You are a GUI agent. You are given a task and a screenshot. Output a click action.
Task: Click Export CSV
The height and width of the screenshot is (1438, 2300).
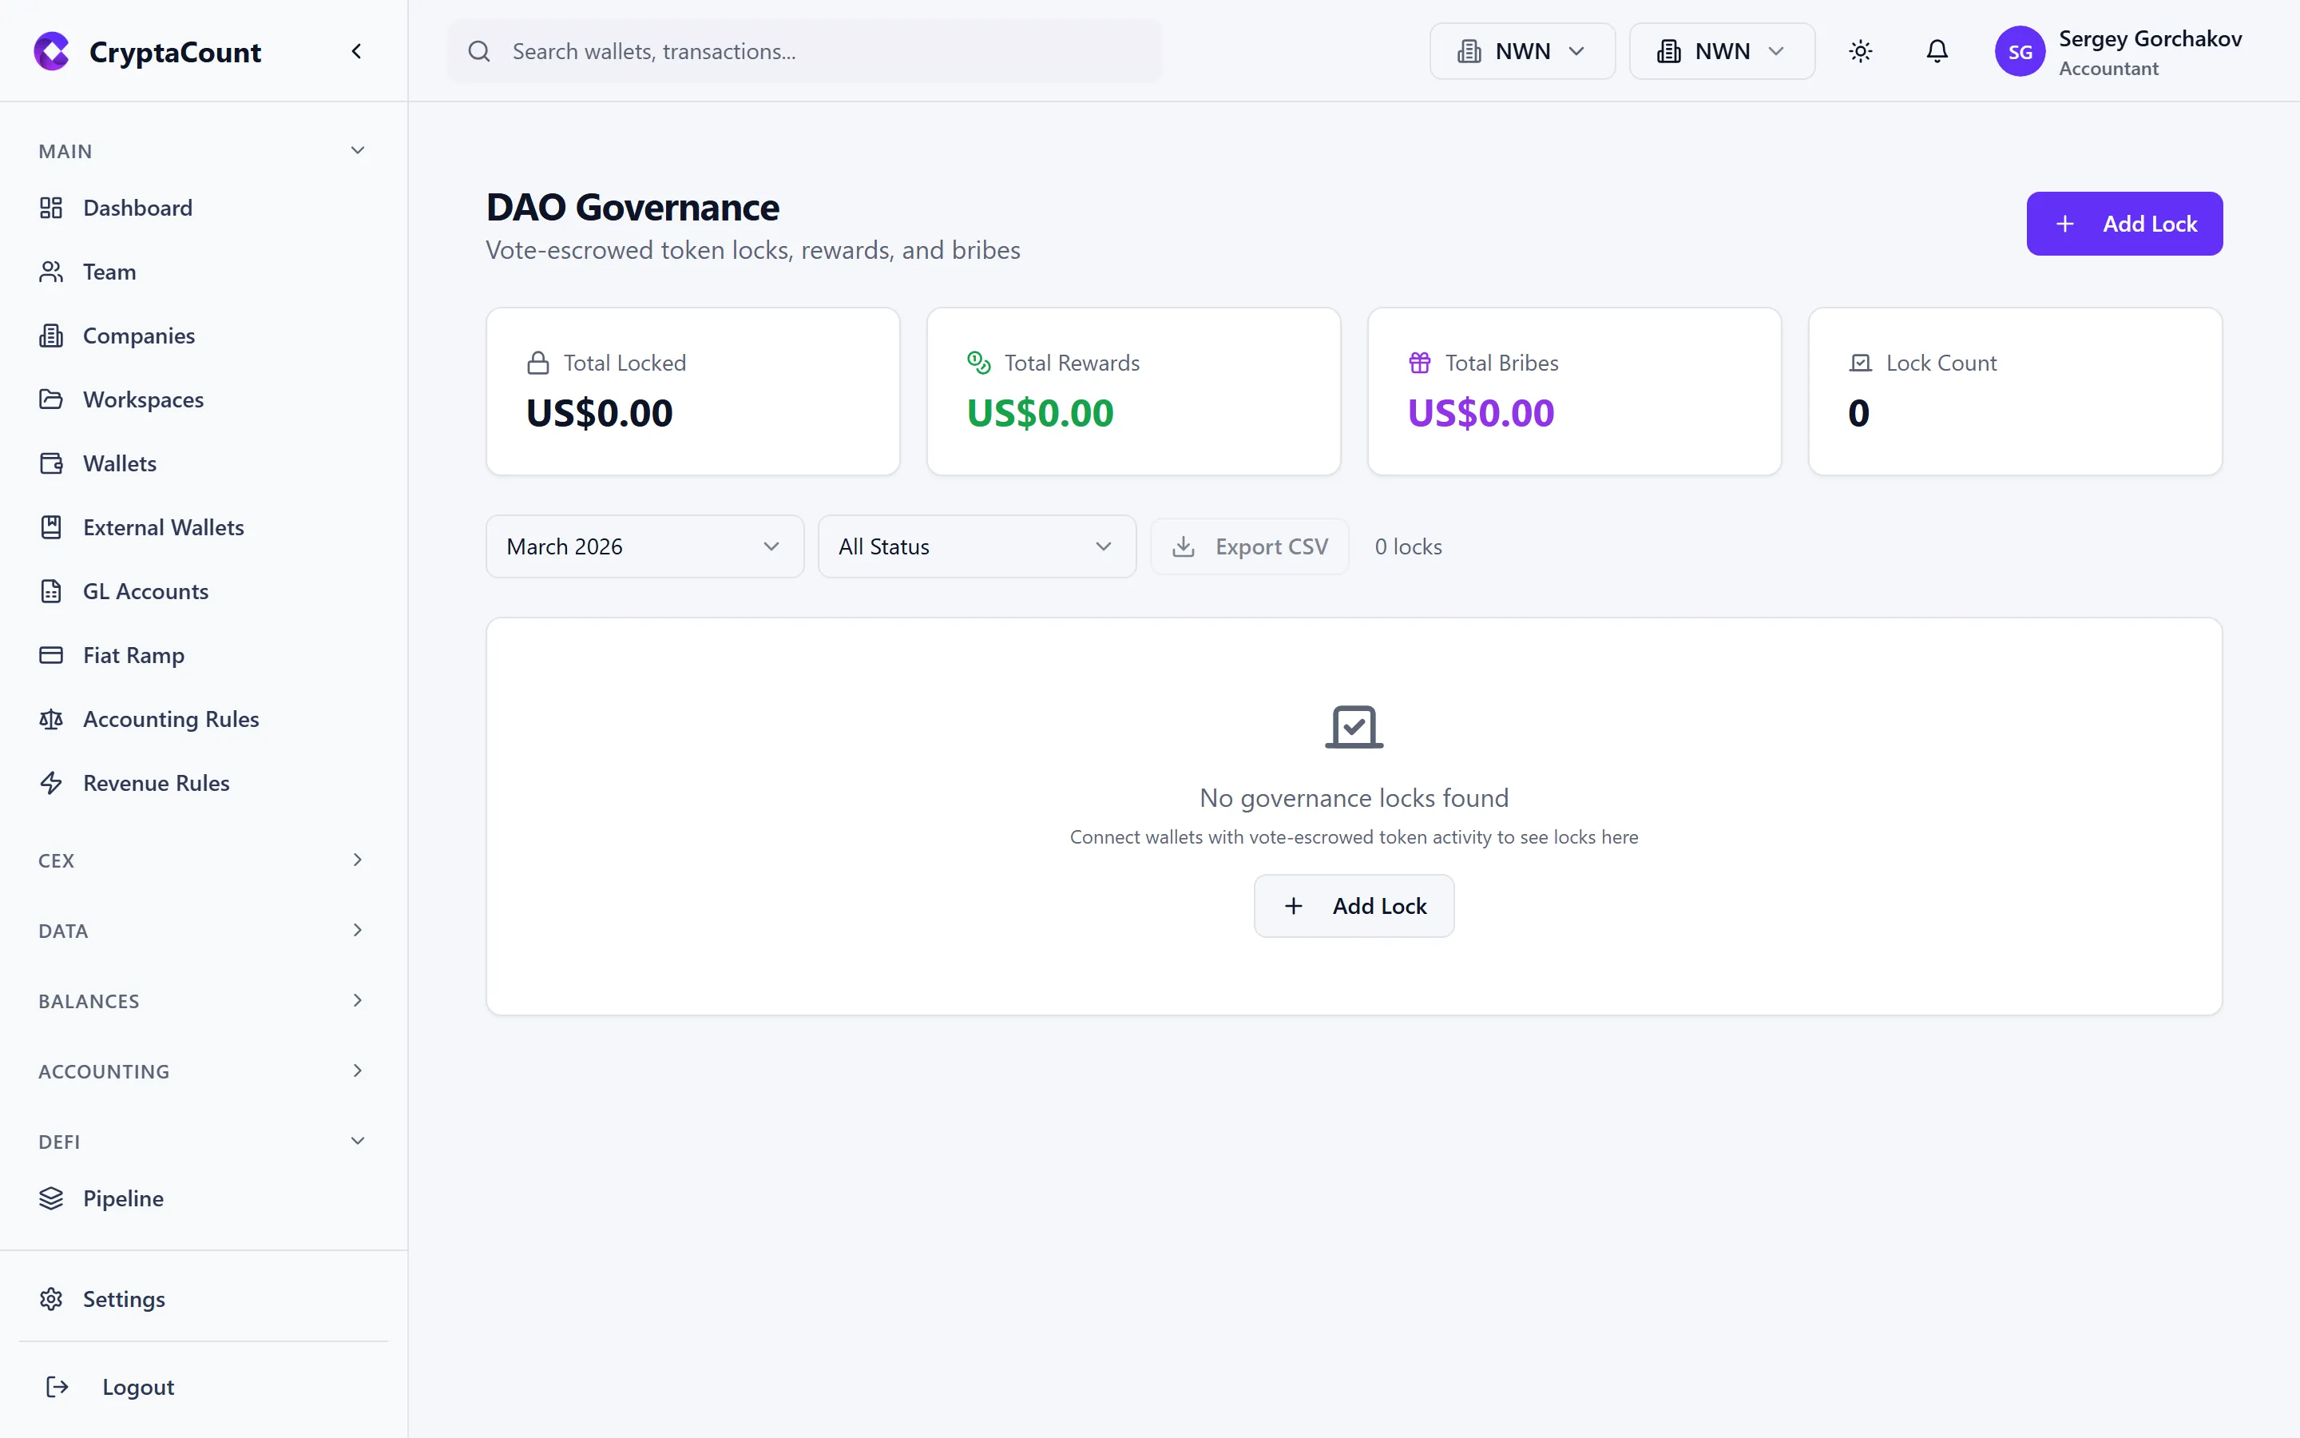1249,546
